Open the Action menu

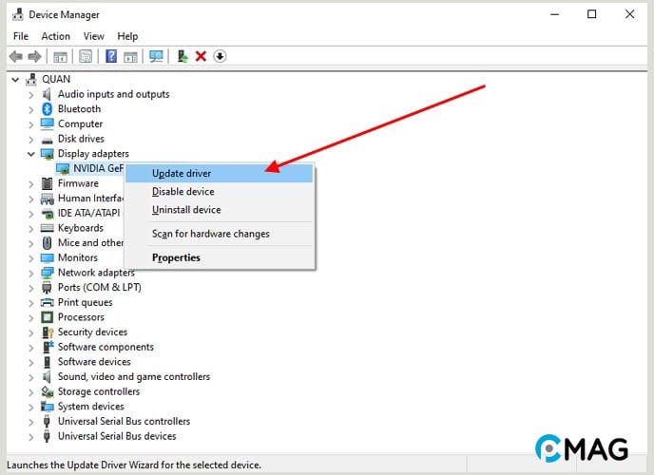(55, 36)
